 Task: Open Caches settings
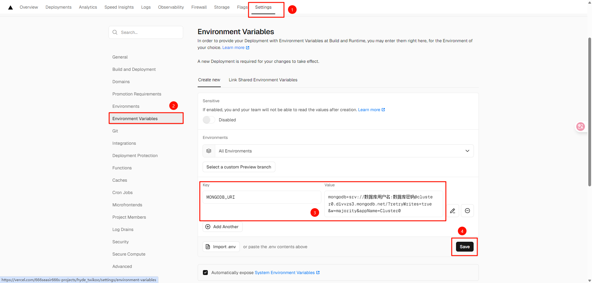point(120,180)
